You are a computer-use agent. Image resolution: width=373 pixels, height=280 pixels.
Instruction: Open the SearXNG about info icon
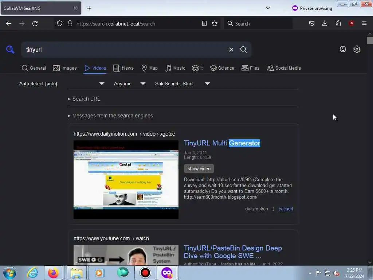click(343, 49)
